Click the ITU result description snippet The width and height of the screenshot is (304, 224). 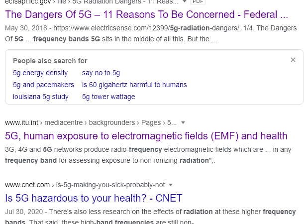(148, 155)
